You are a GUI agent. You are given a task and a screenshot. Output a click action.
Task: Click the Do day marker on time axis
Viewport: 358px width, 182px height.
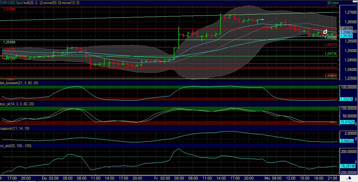[x=45, y=178]
